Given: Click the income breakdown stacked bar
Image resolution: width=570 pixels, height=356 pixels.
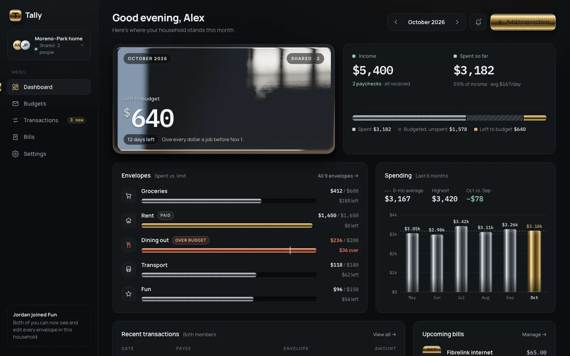Looking at the screenshot, I should pos(449,118).
